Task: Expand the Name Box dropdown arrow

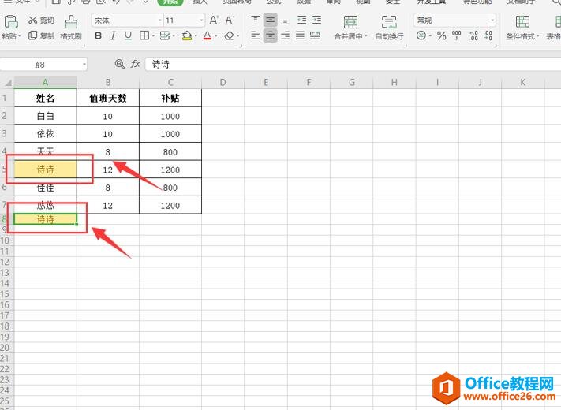Action: tap(84, 65)
